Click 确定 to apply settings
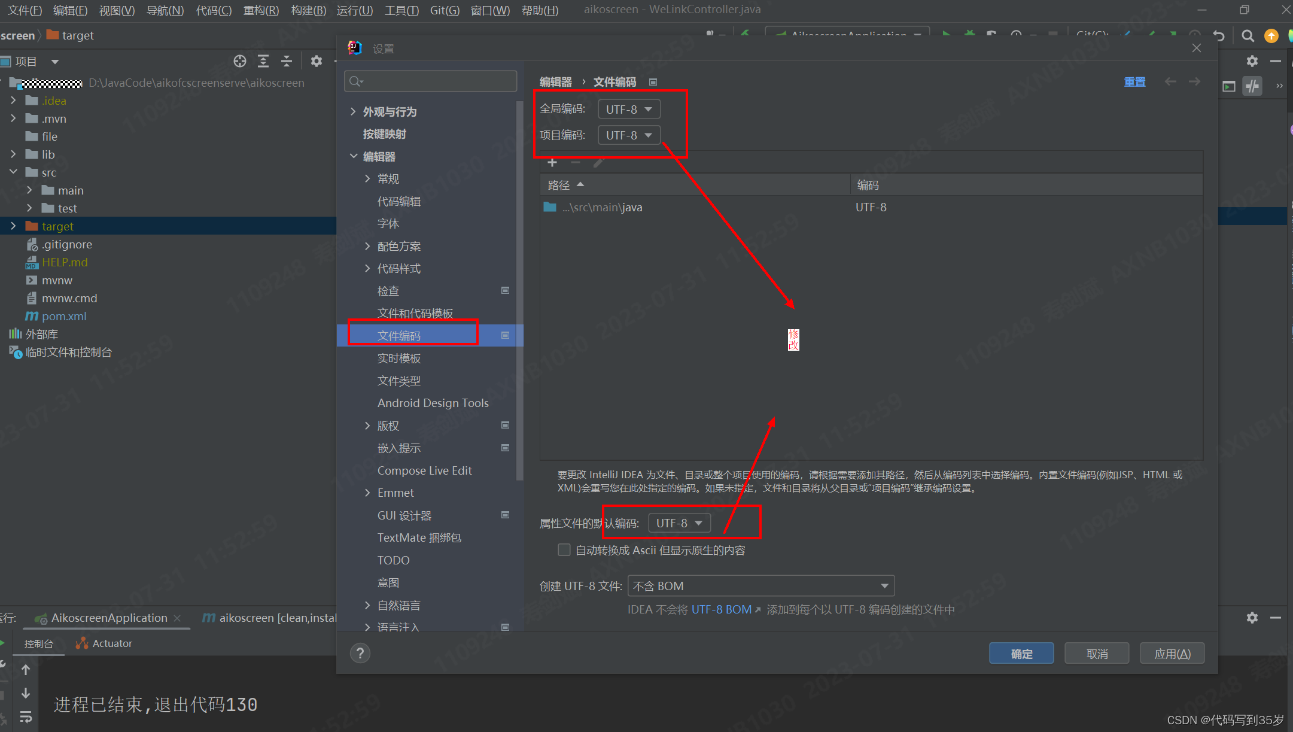The image size is (1293, 732). point(1021,653)
